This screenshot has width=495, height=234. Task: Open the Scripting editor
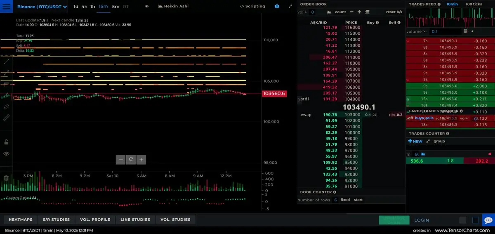pos(252,7)
